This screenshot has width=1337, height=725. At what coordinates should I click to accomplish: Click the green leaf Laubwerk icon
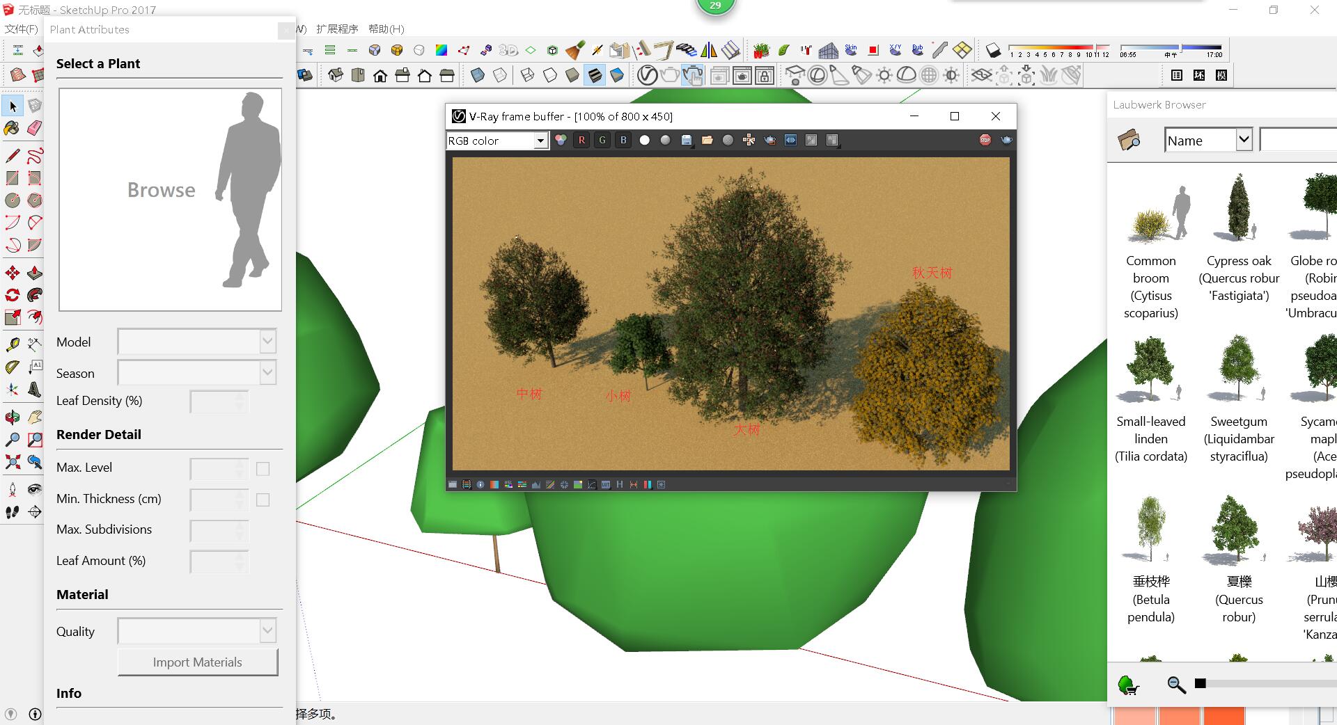point(784,50)
